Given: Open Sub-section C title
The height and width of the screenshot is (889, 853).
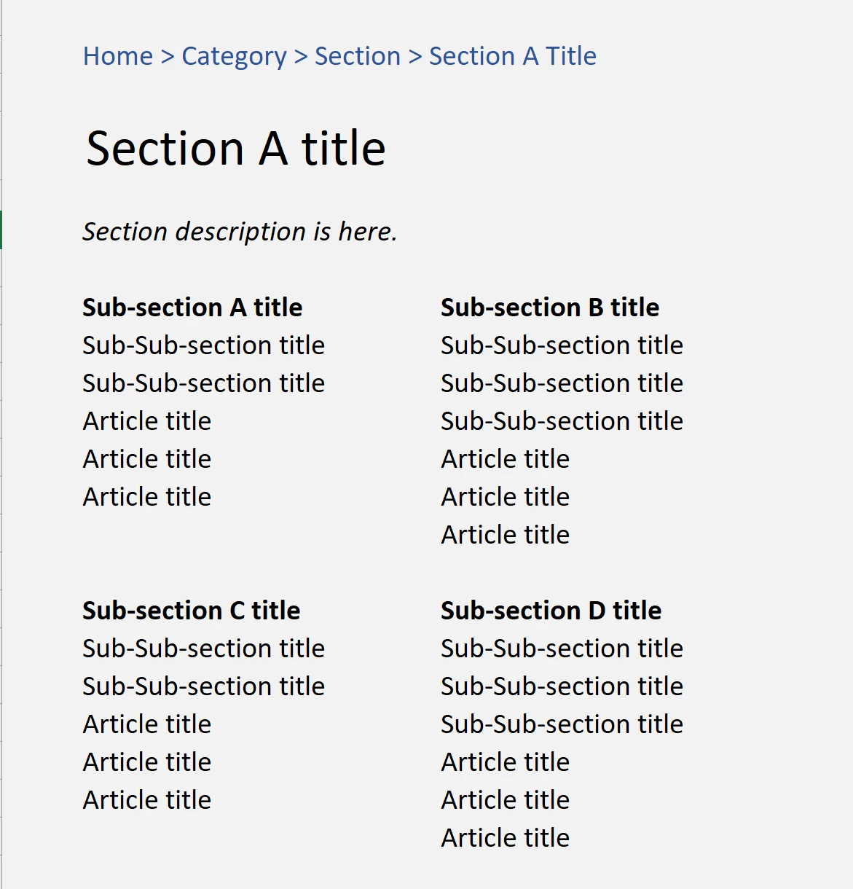Looking at the screenshot, I should pyautogui.click(x=191, y=611).
